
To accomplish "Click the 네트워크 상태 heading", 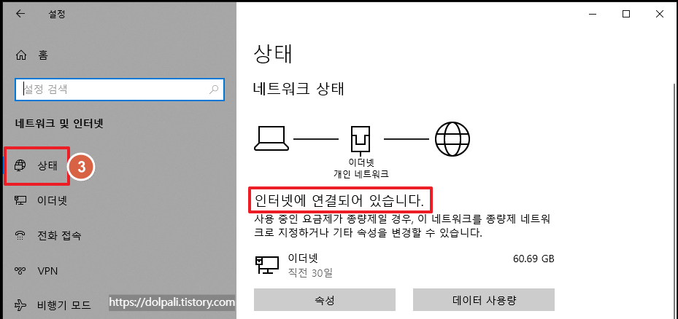I will (298, 89).
